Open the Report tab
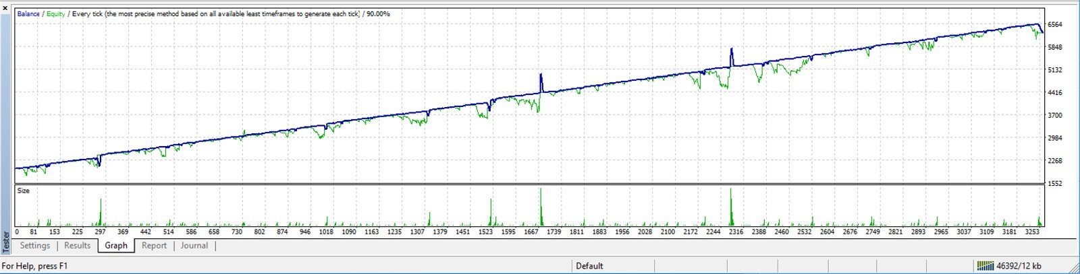 coord(154,246)
